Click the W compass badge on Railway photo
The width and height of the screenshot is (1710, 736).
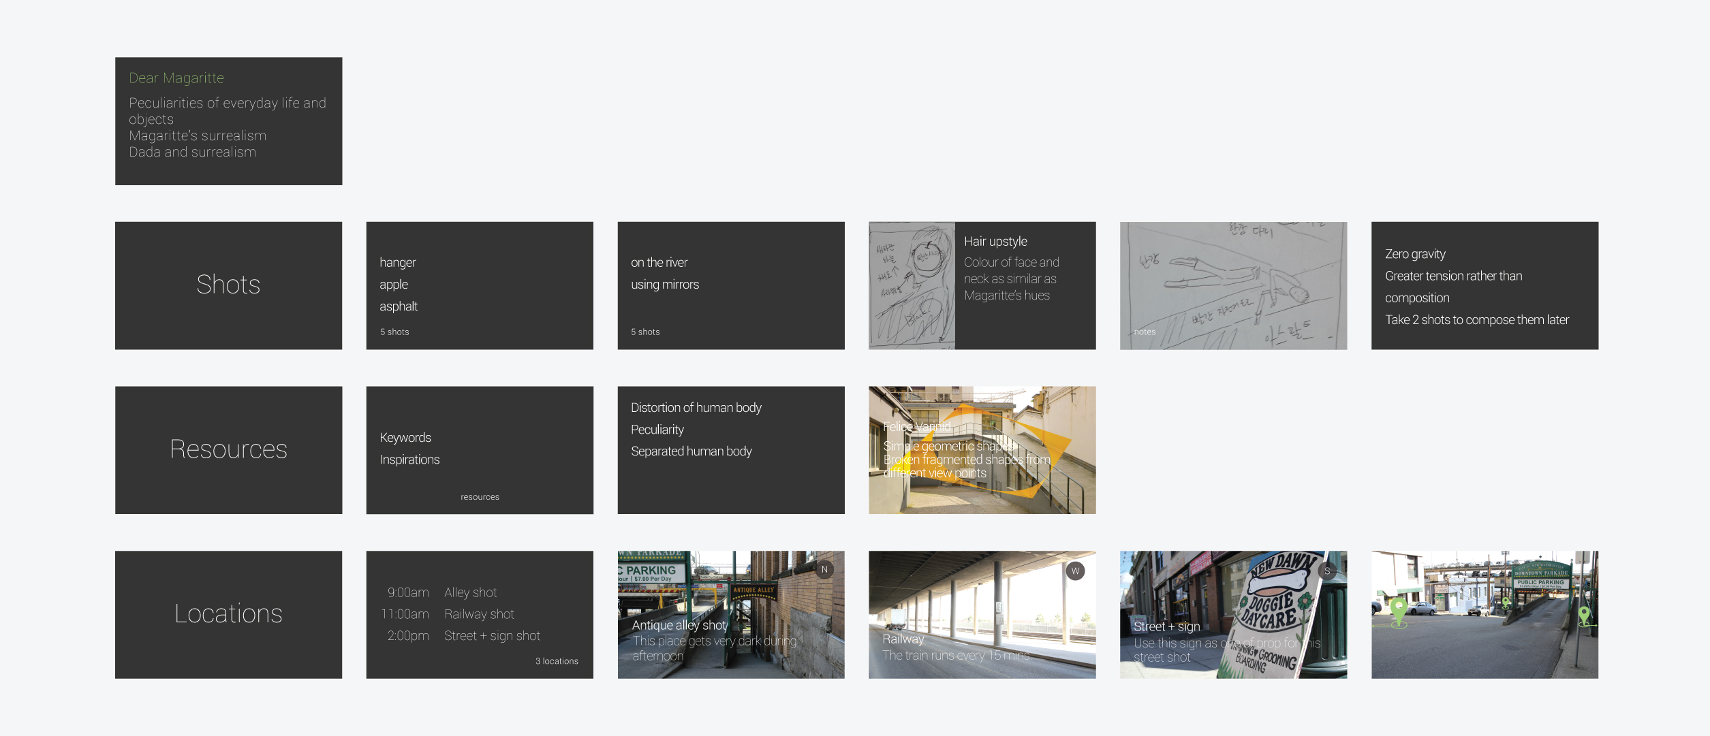(1075, 570)
